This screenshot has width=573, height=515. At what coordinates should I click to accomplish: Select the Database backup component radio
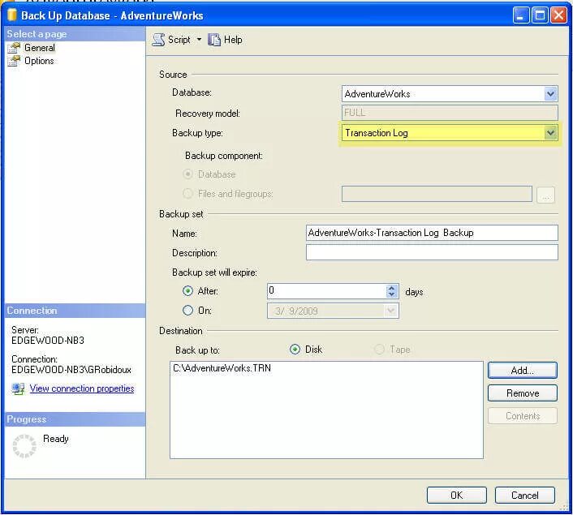pos(187,174)
